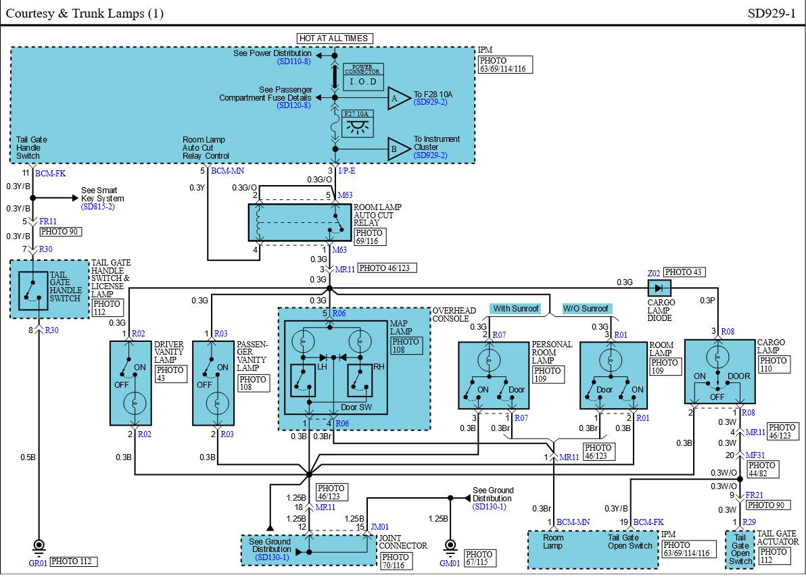Select the With Sunroof label

(x=516, y=309)
